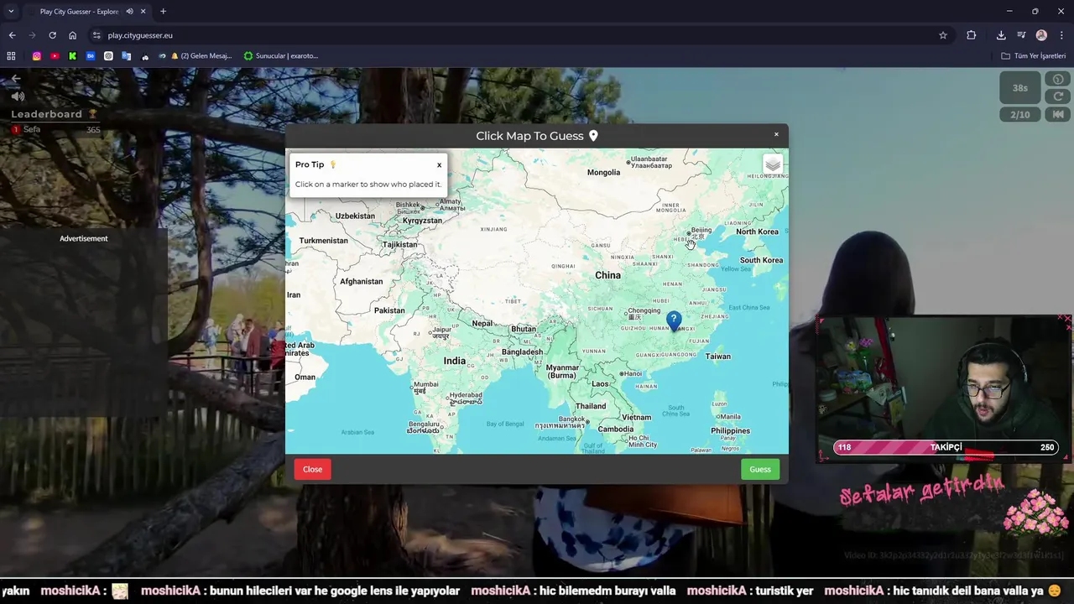Screen dimensions: 1074x604
Task: Click the 2/10 round counter
Action: 1020,115
